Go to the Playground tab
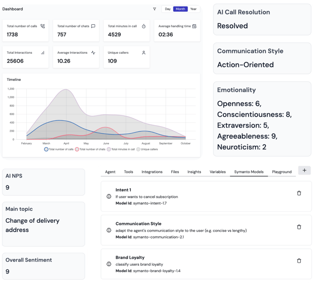The width and height of the screenshot is (313, 284). tap(282, 172)
